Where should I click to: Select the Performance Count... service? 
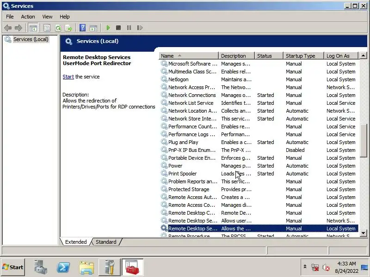259,126
